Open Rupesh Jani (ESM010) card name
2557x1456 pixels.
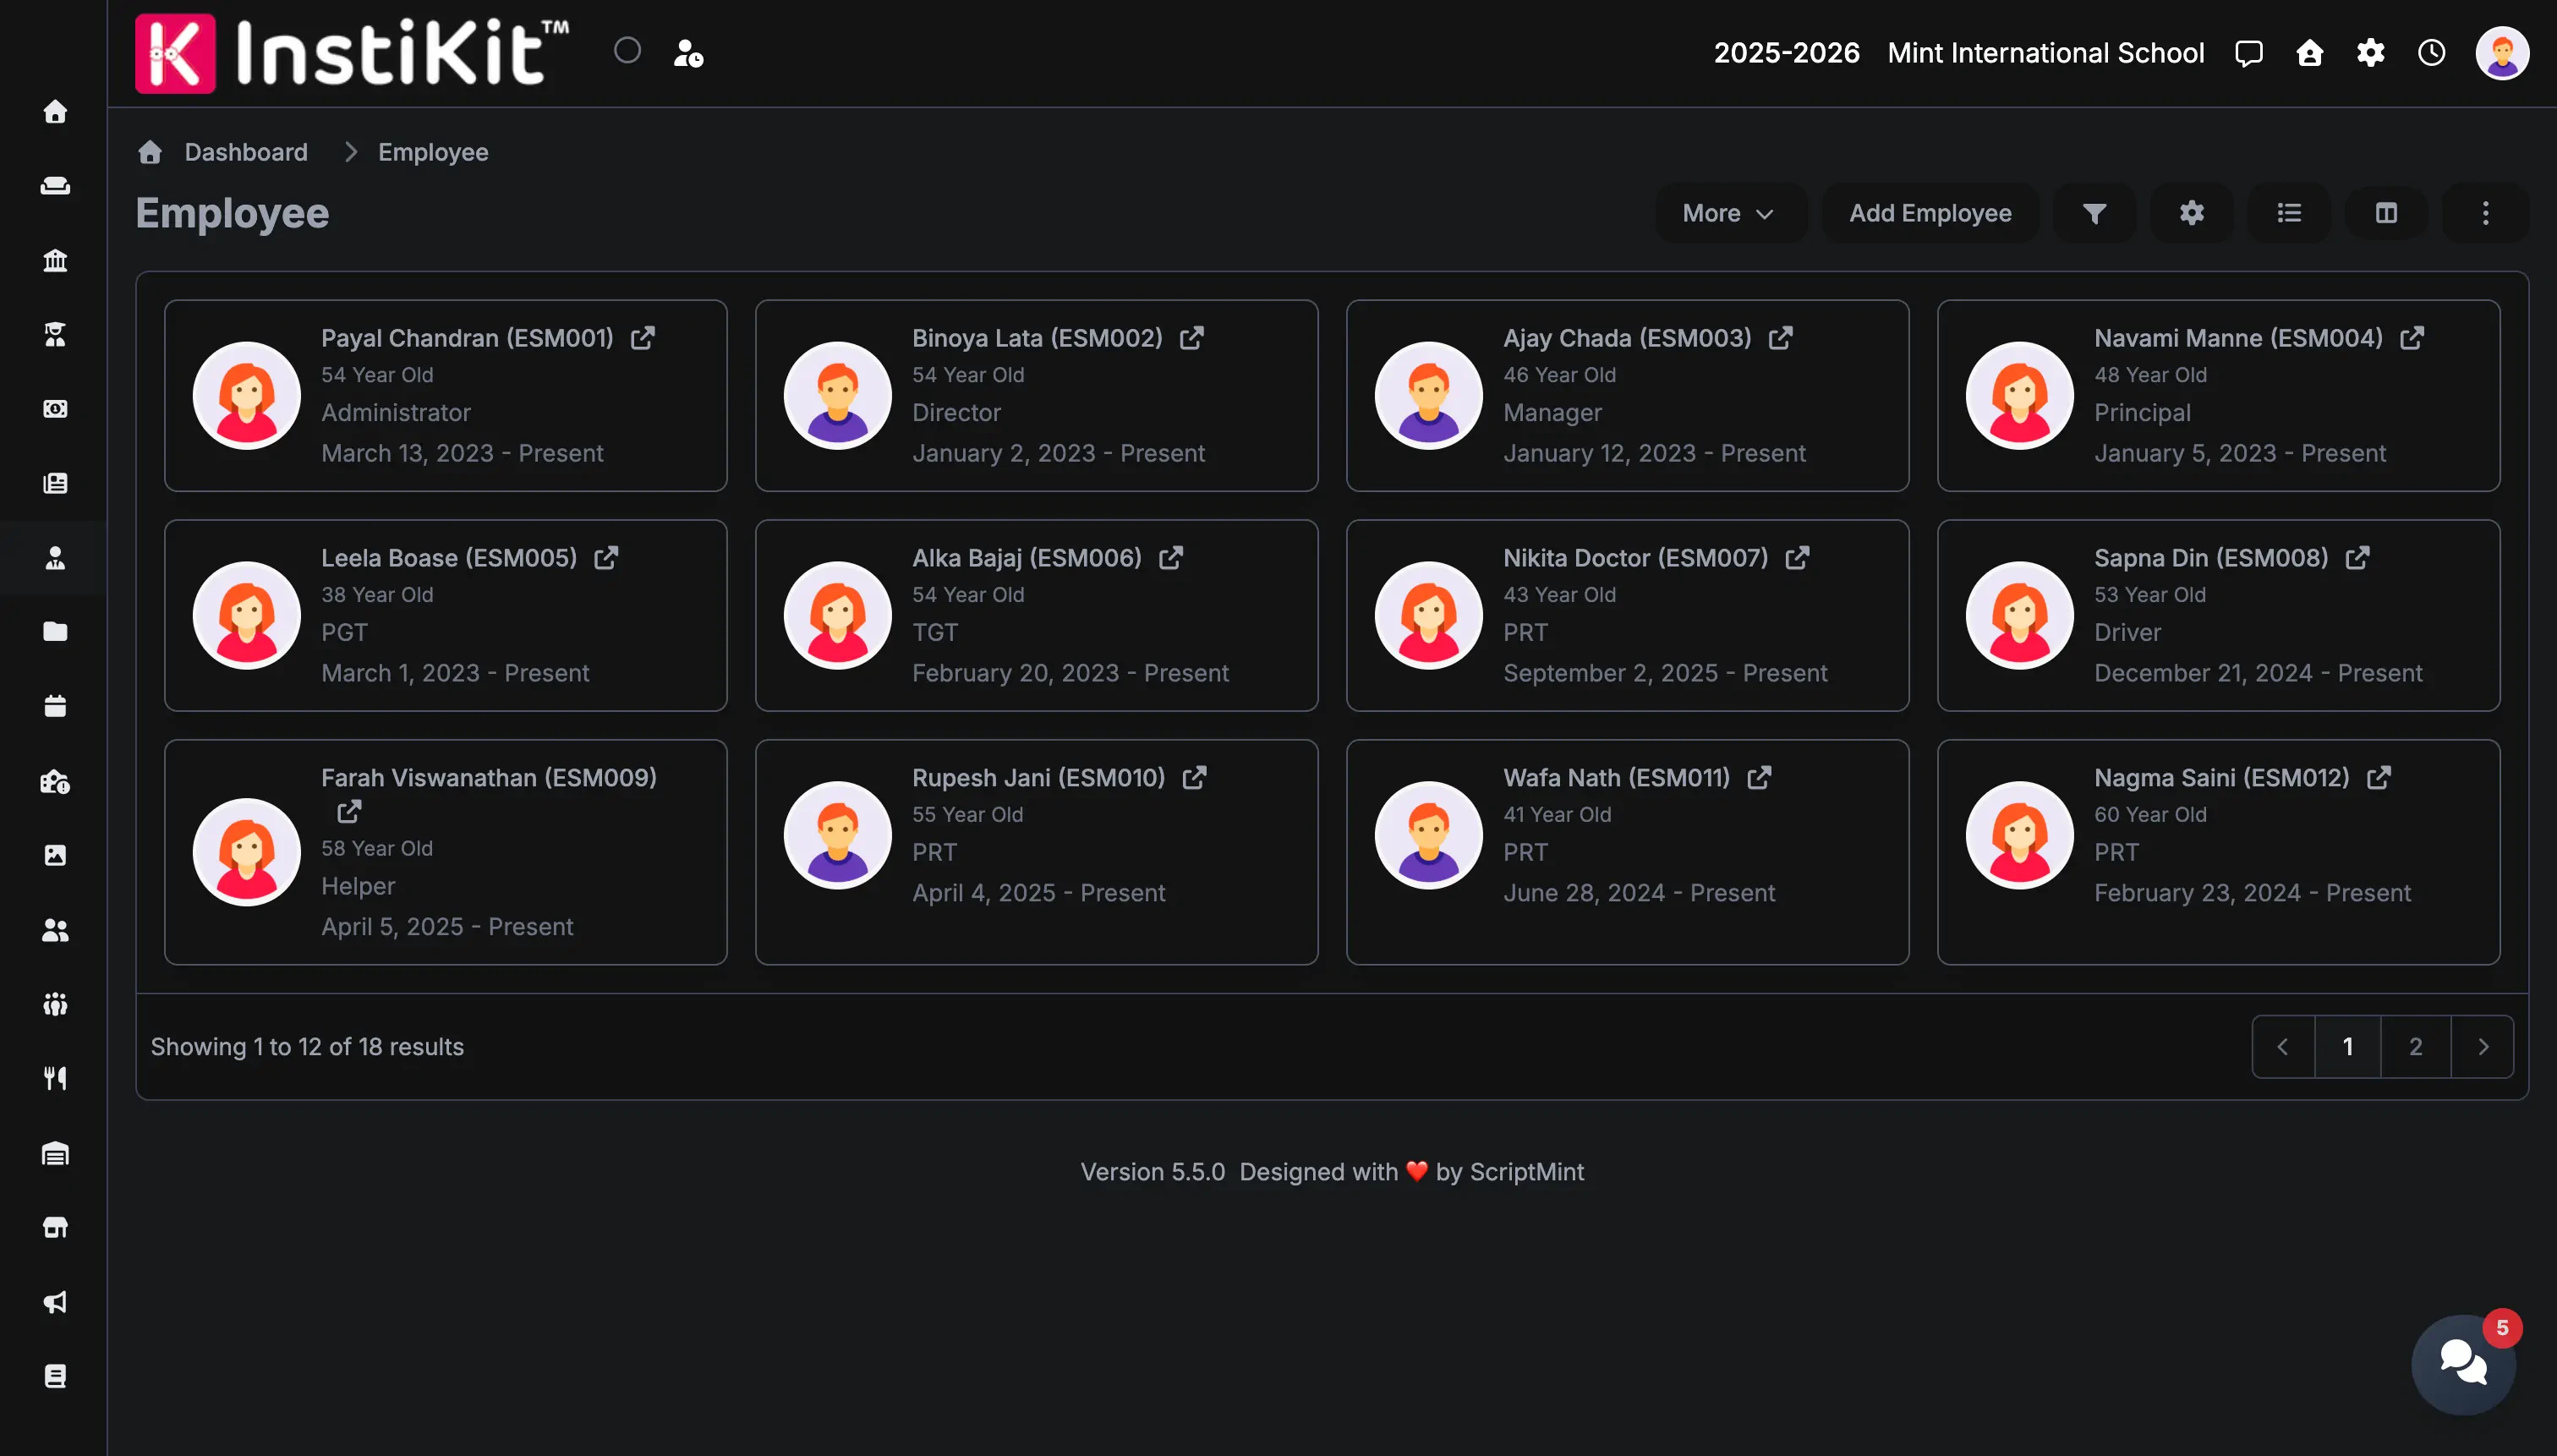1038,778
